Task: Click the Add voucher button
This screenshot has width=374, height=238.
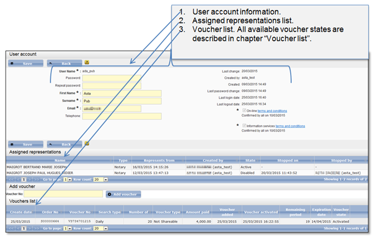Action: [124, 194]
